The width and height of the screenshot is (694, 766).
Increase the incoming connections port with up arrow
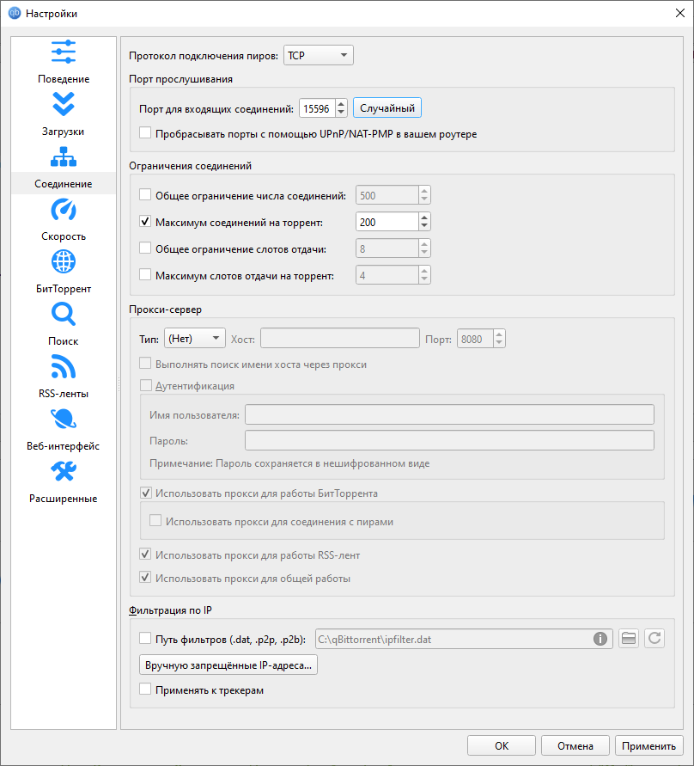click(341, 104)
